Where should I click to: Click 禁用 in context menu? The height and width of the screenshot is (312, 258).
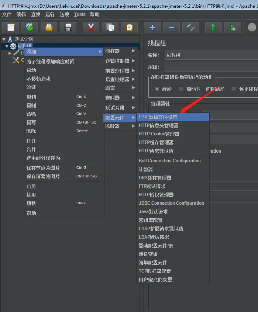click(65, 195)
